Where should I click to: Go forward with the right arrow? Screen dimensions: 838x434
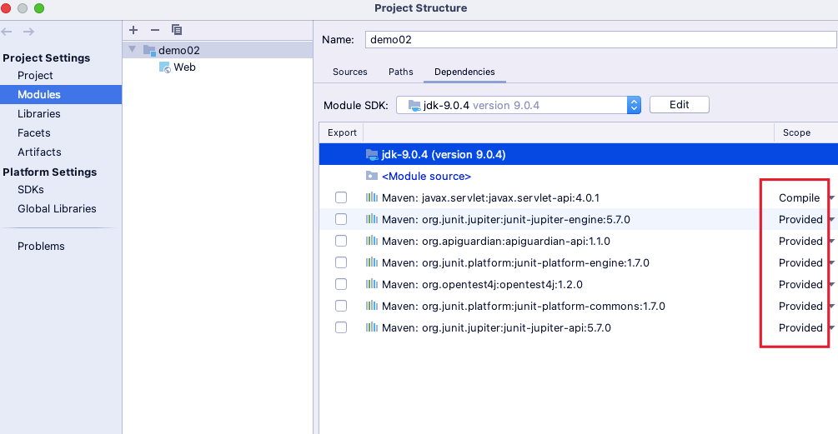pos(29,32)
